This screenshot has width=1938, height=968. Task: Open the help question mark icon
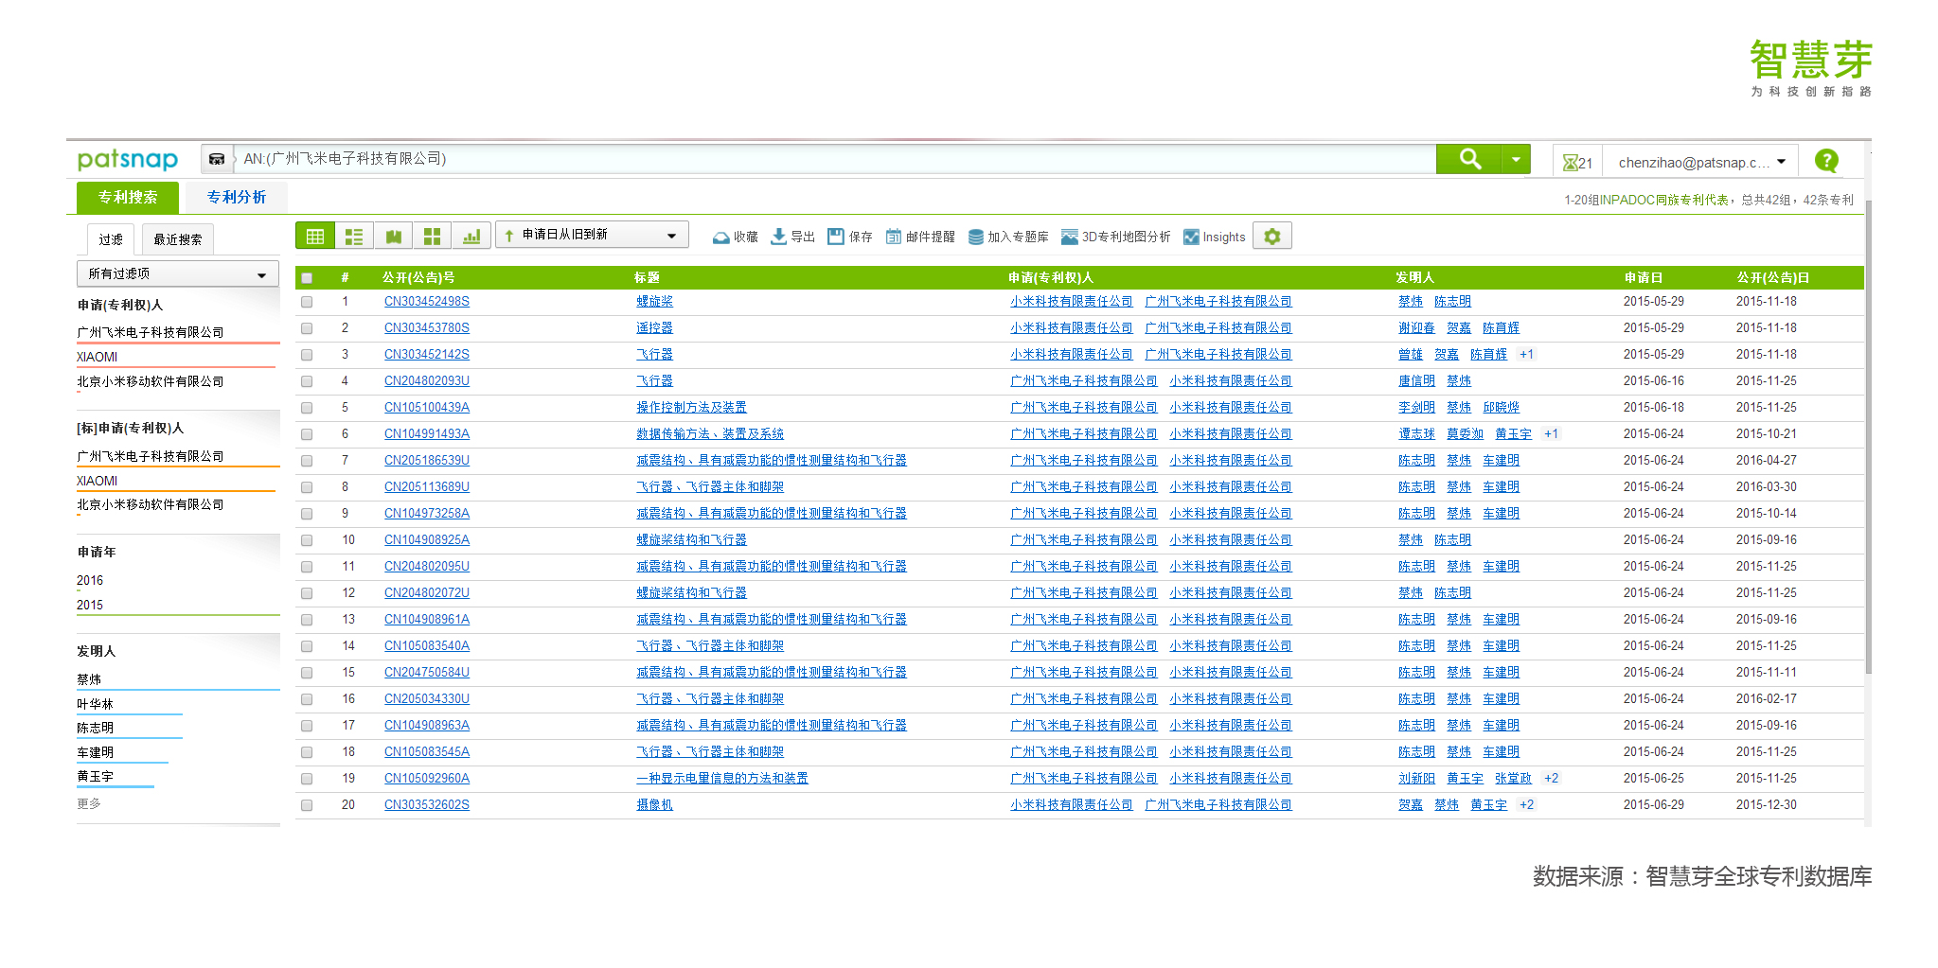tap(1826, 161)
